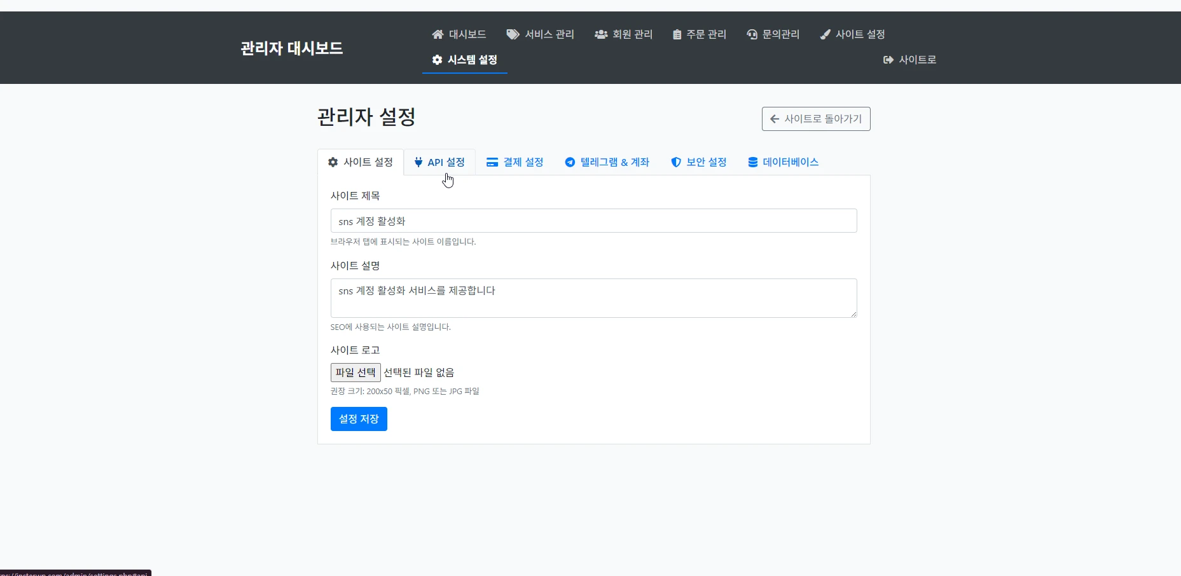Select the 사이트 설정 tab
The width and height of the screenshot is (1181, 576).
click(x=361, y=162)
